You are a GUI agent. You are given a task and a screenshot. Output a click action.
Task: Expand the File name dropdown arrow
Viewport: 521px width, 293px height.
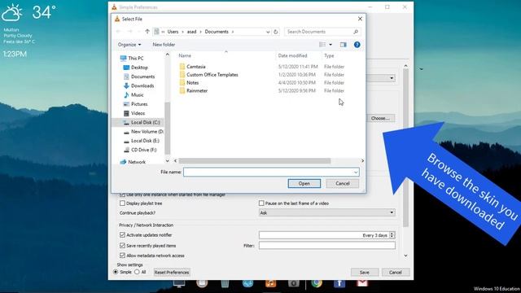point(356,172)
